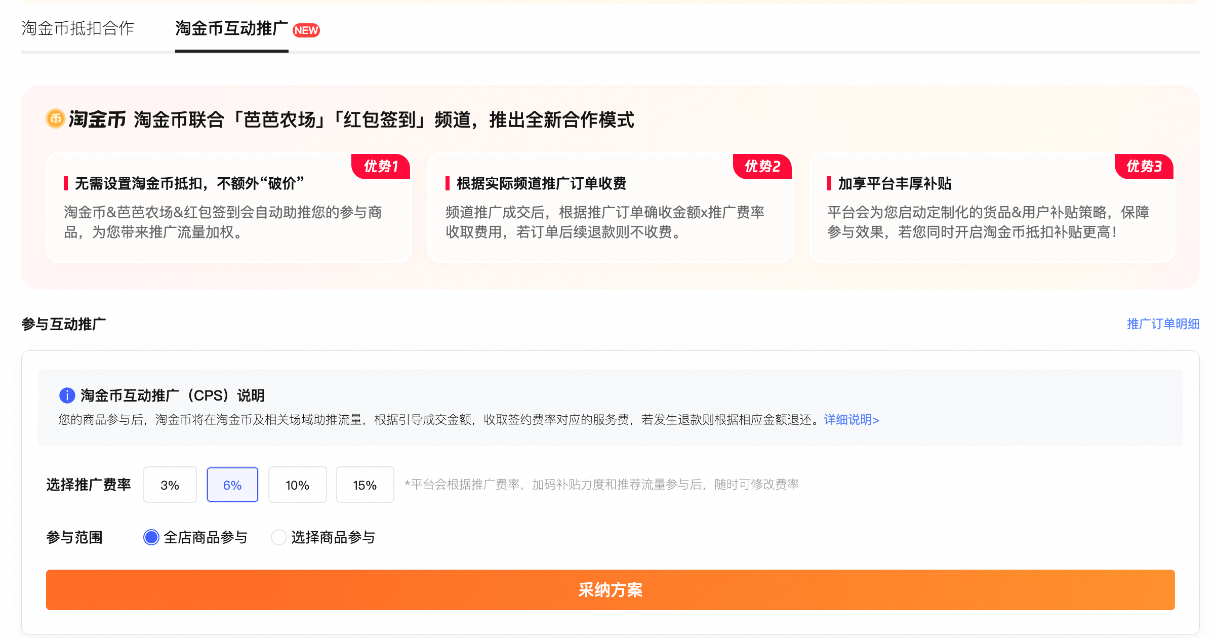Click the description 淘金币&芭芭农场&红包签到 in advantage 1

point(223,222)
